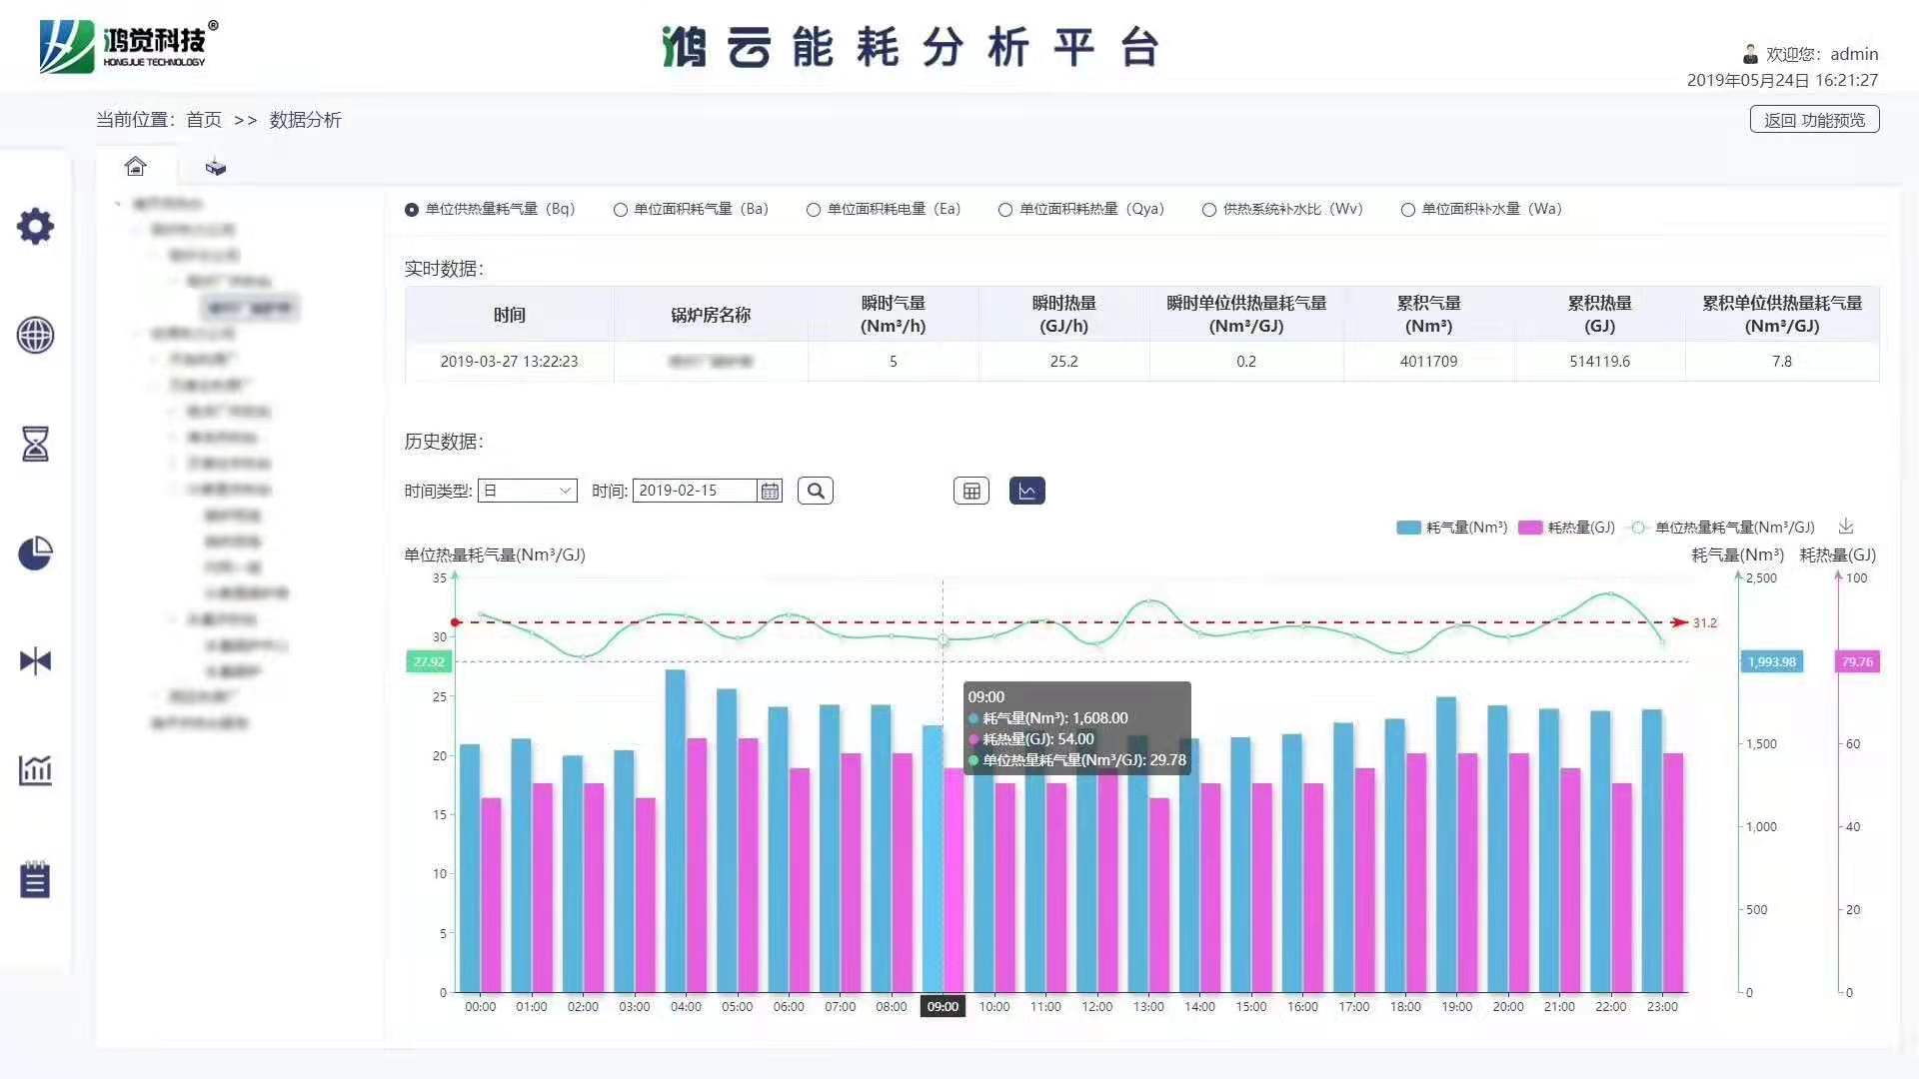Toggle 耗热量(GJ) legend series
The image size is (1919, 1079).
[x=1566, y=528]
